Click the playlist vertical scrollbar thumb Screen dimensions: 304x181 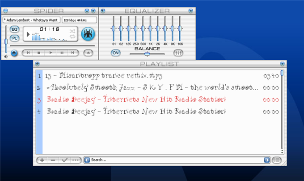[x=282, y=73]
